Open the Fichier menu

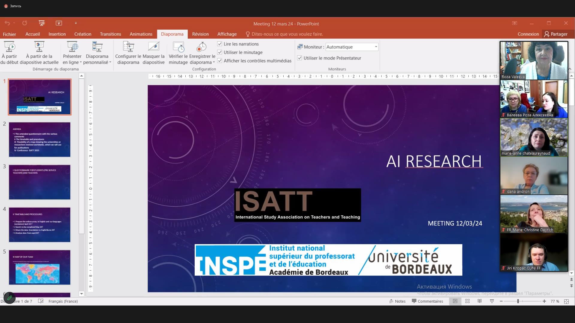9,34
